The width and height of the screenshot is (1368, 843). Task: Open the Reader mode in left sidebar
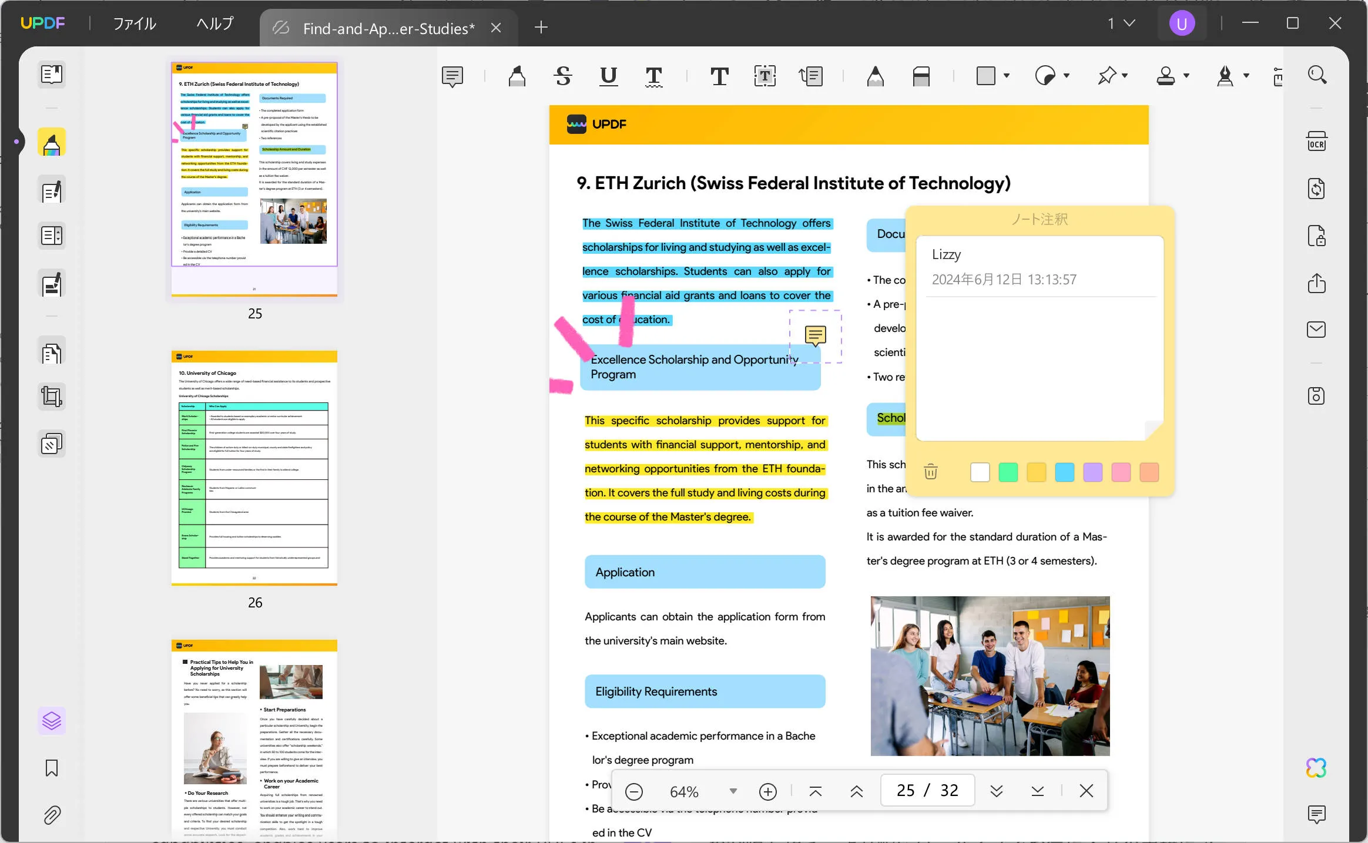[52, 75]
